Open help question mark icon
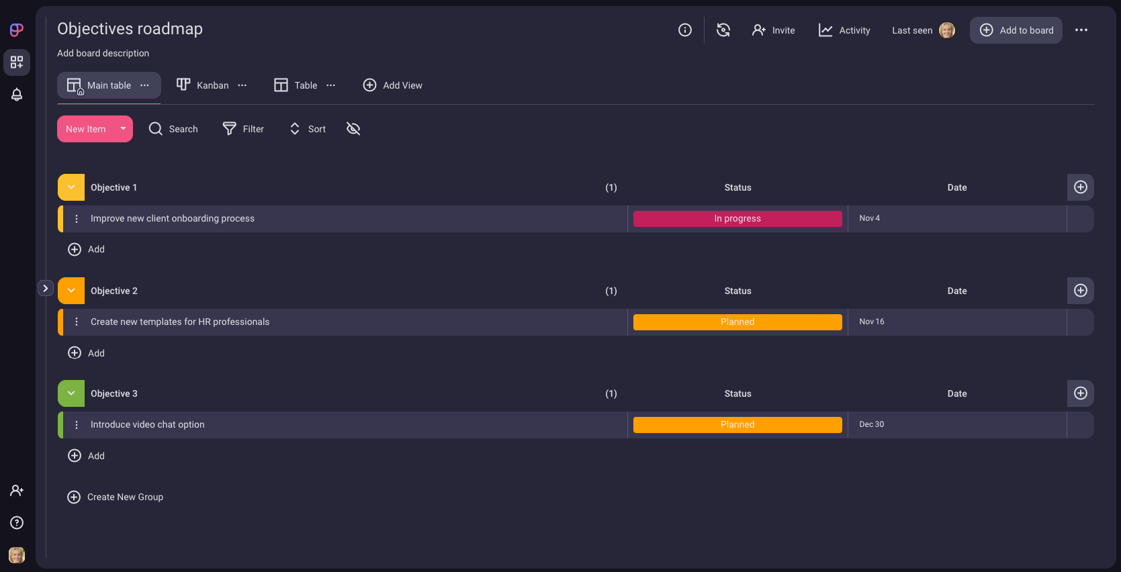Screen dimensions: 1121x572 (17, 523)
